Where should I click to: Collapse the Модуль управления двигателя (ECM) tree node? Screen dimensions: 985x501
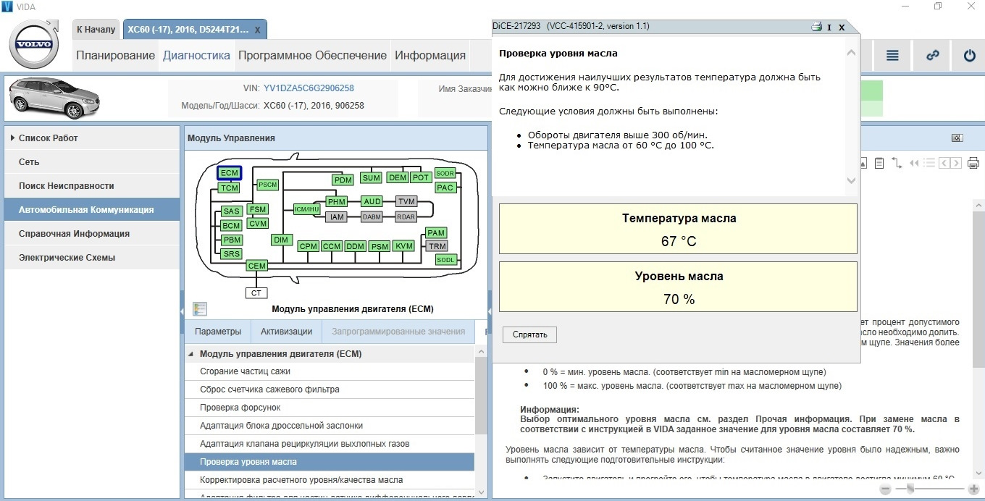191,354
